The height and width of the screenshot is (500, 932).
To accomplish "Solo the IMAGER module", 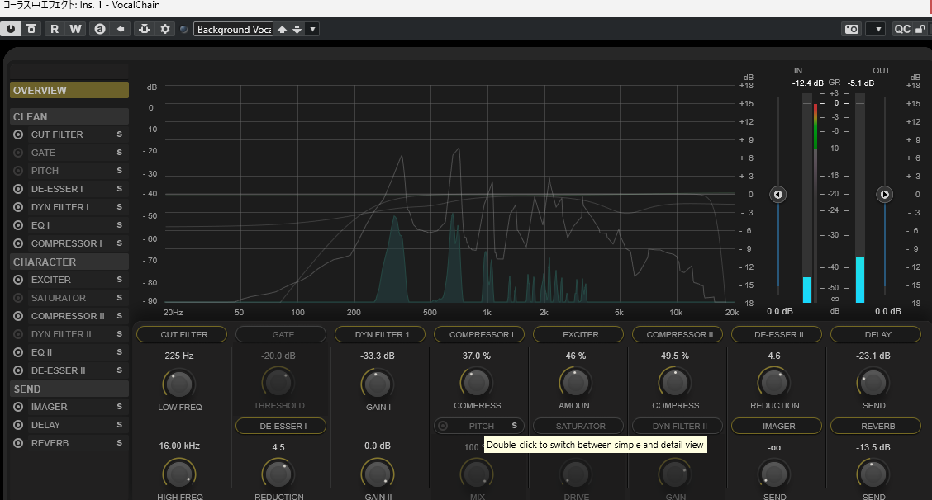I will pyautogui.click(x=120, y=407).
